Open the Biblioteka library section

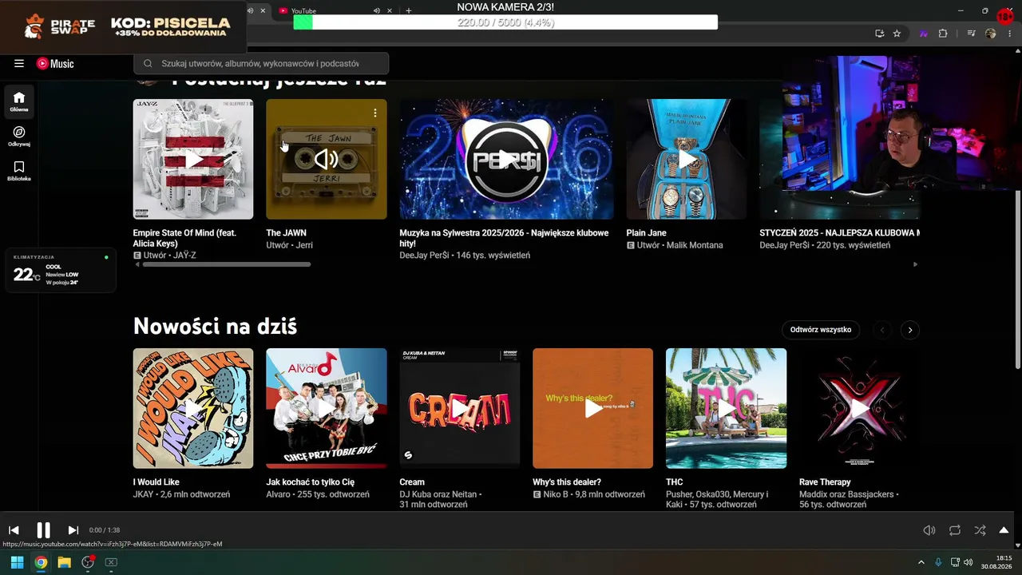click(x=19, y=171)
